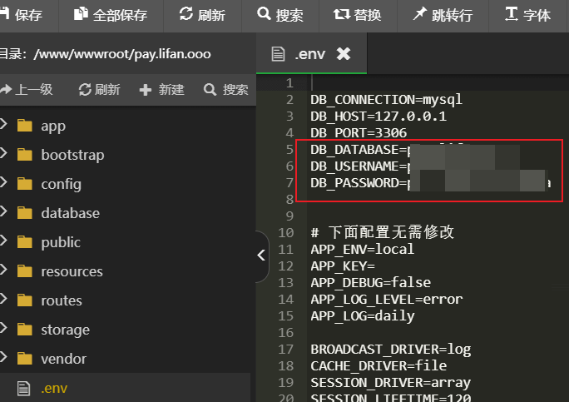Viewport: 569px width, 402px height.
Task: Expand the storage folder chevron
Action: pos(3,328)
